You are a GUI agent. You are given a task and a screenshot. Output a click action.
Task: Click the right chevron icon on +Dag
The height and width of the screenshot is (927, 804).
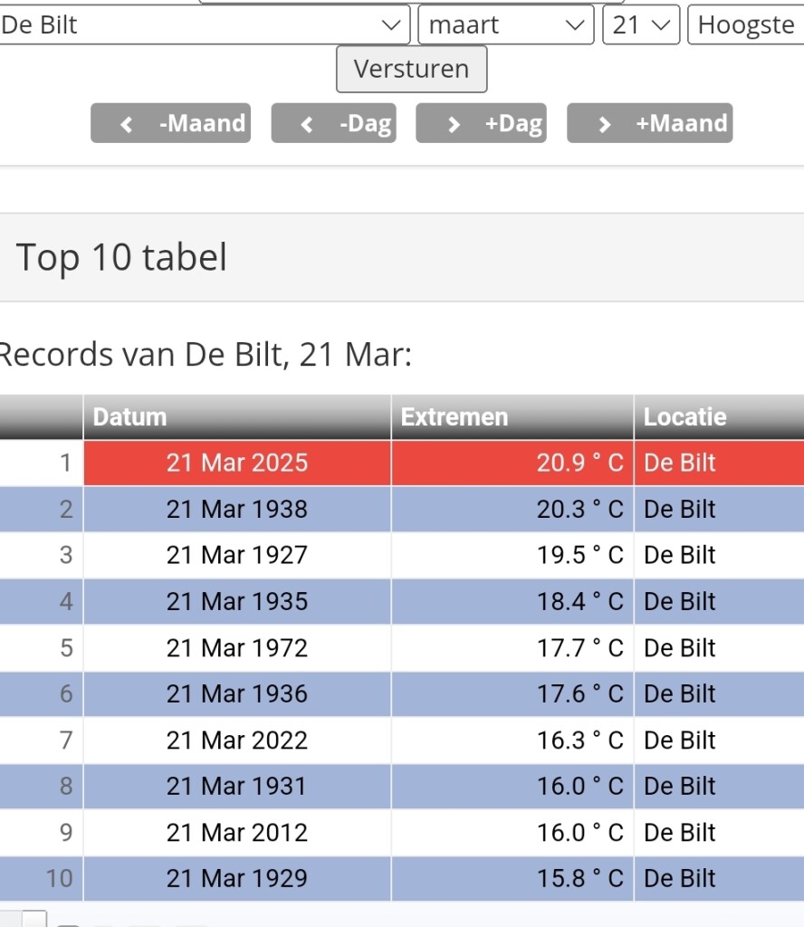454,124
